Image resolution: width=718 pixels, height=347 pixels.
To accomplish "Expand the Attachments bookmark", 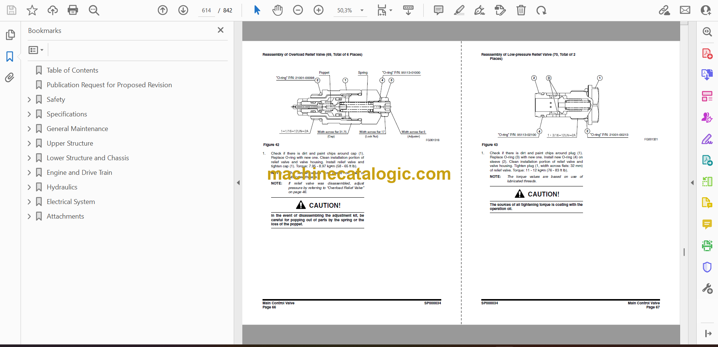I will pos(29,216).
